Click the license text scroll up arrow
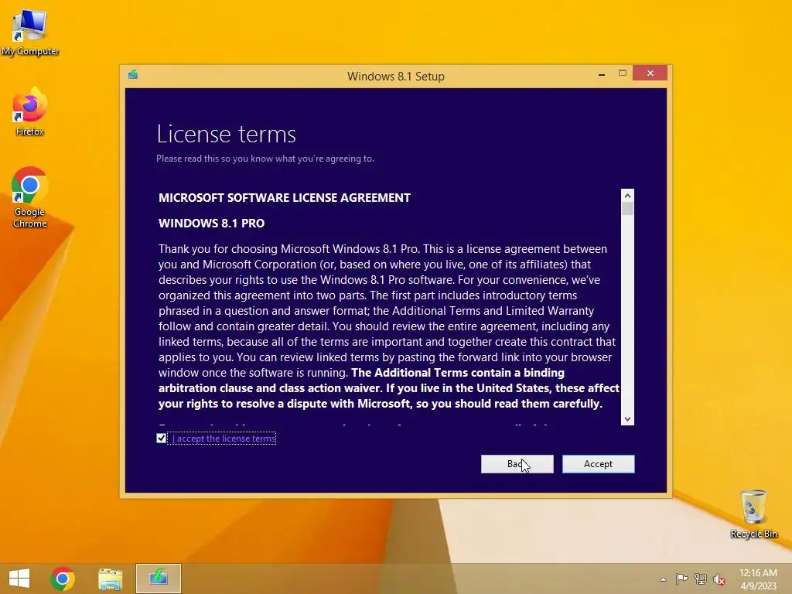The height and width of the screenshot is (594, 792). 627,196
